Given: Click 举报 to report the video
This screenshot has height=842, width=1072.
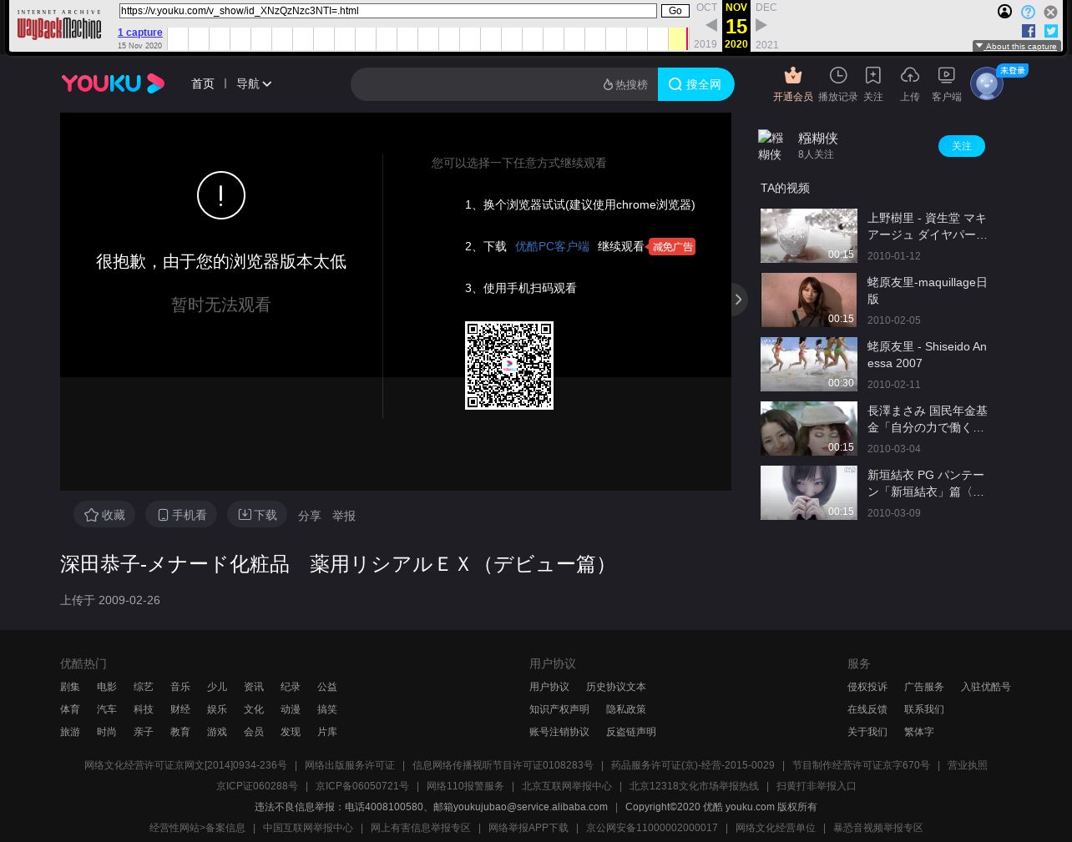Looking at the screenshot, I should click(x=344, y=517).
